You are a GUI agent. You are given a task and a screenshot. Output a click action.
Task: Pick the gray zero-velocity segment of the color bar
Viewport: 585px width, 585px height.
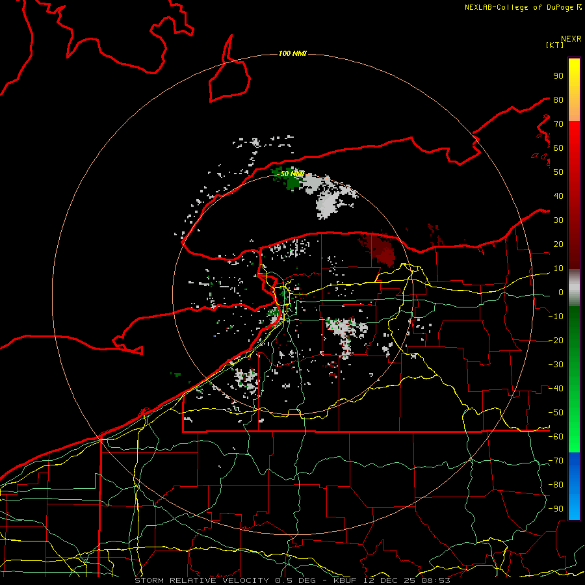tap(574, 288)
